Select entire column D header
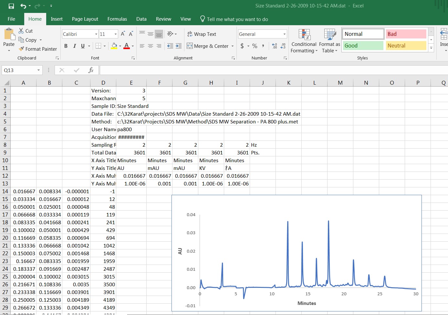Viewport: 448px width, 315px height. click(x=103, y=83)
